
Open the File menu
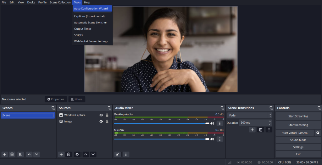4,3
